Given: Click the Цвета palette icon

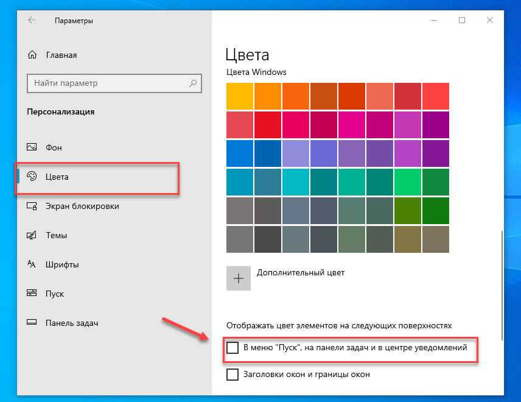Looking at the screenshot, I should [x=32, y=177].
